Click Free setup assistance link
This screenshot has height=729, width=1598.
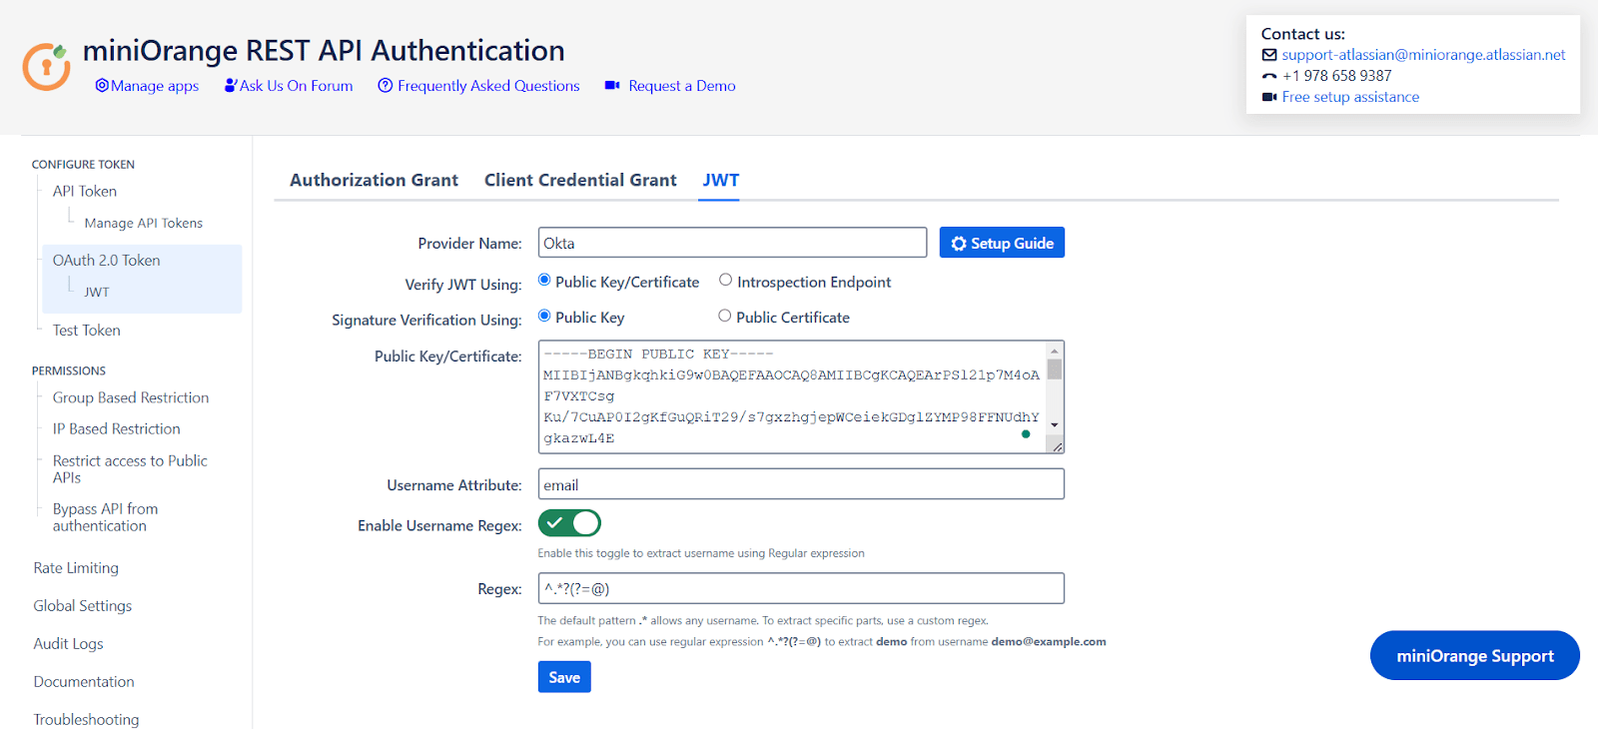click(x=1350, y=97)
